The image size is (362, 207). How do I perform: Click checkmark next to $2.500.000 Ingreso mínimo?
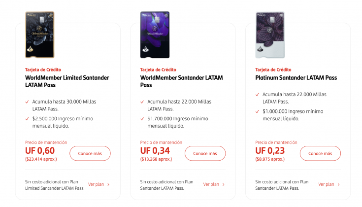coord(27,119)
